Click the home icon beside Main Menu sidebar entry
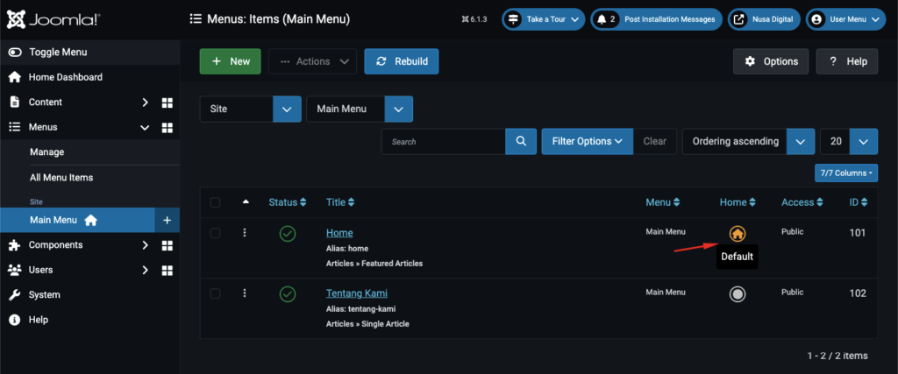Viewport: 898px width, 374px height. (x=90, y=220)
